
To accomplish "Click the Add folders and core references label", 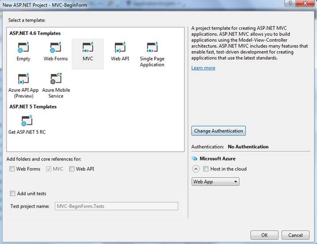I will tap(44, 159).
